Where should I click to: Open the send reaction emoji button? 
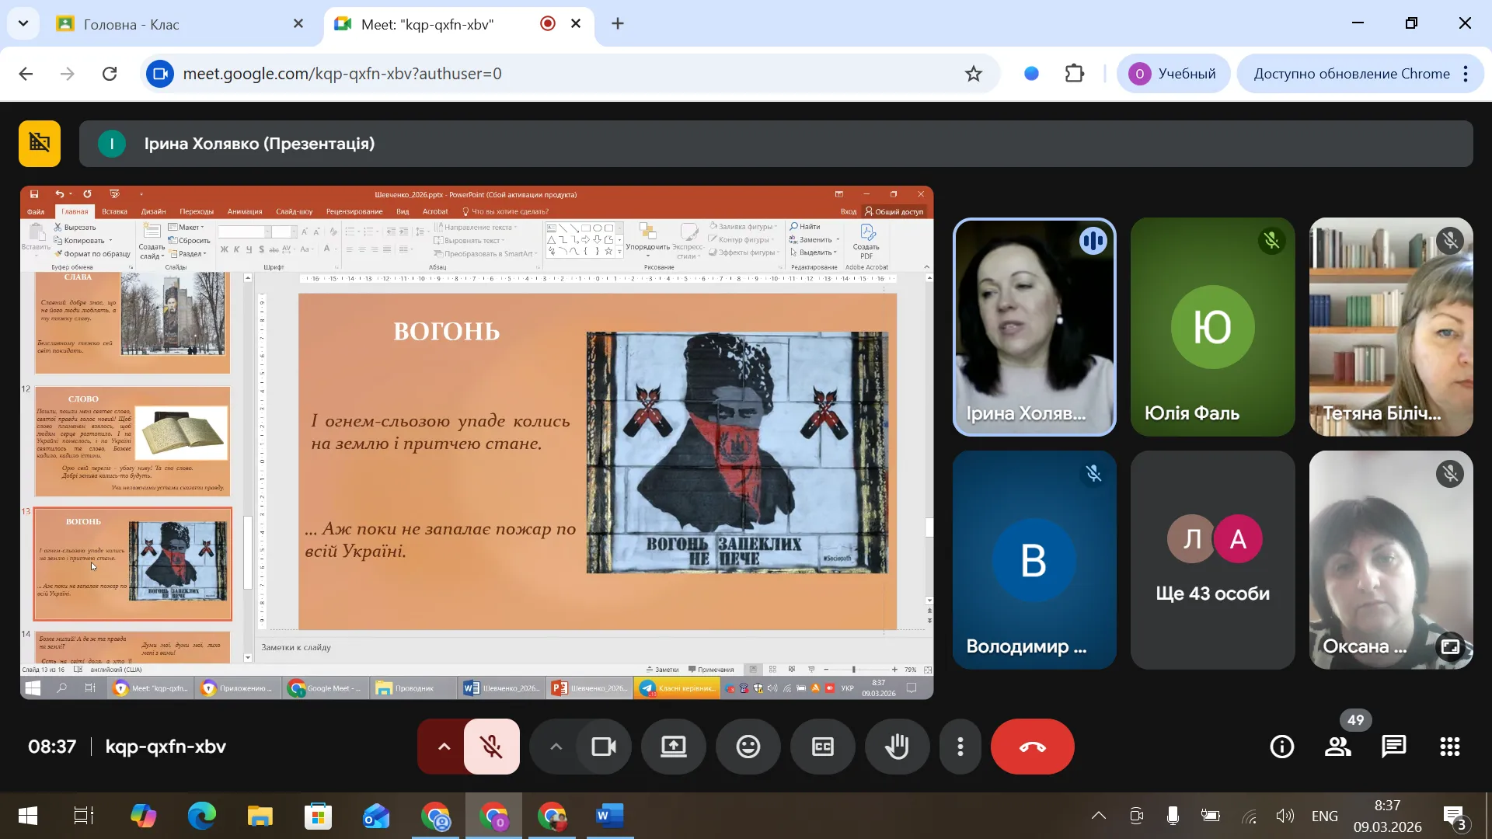[x=748, y=747]
